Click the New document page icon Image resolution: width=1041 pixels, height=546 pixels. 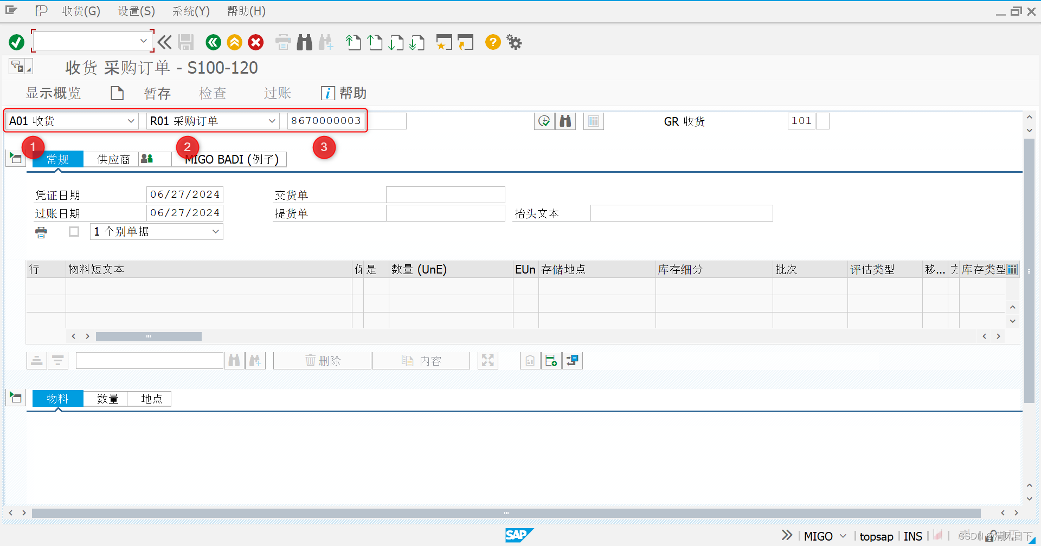click(x=117, y=93)
